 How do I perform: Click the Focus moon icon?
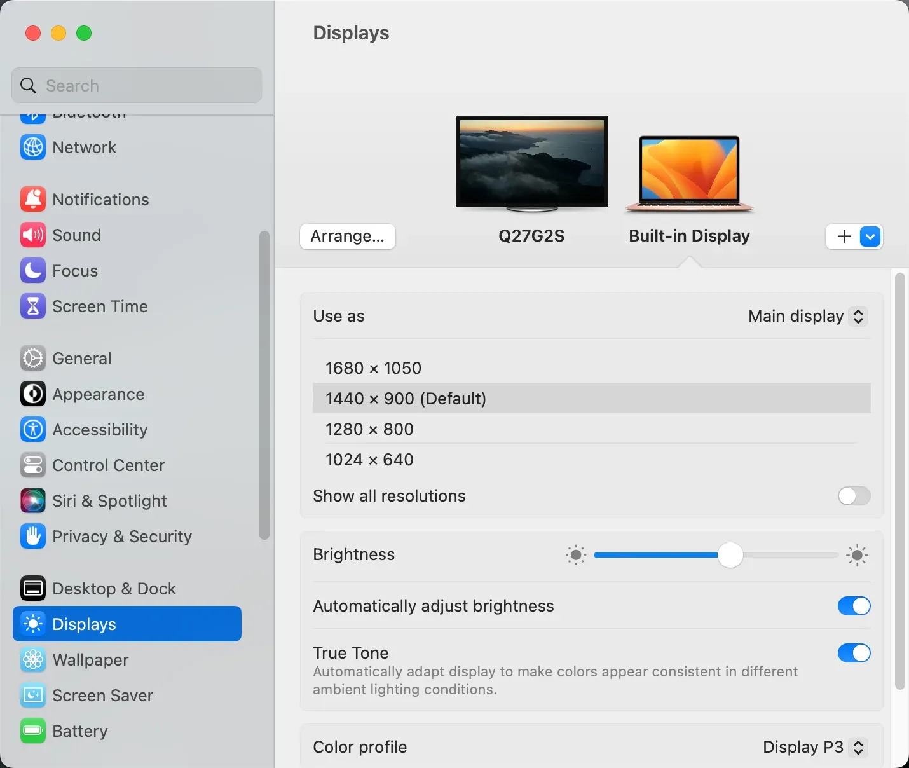33,271
